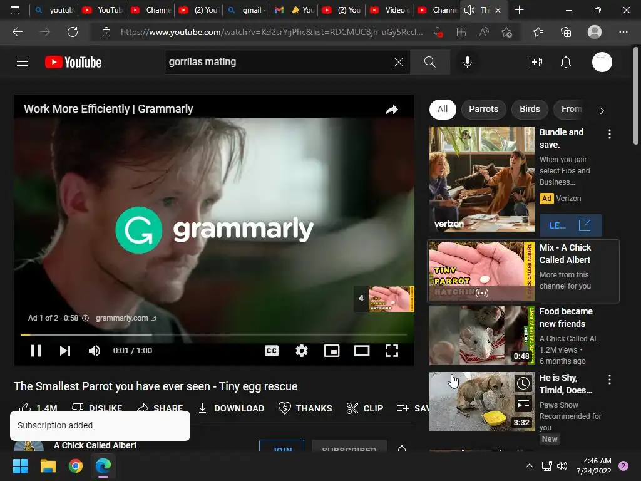The width and height of the screenshot is (641, 481).
Task: Visit grammarly.com advertiser link
Action: tap(125, 318)
